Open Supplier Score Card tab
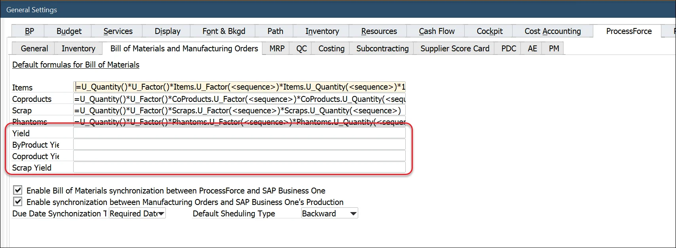Viewport: 676px width, 248px height. click(x=454, y=49)
